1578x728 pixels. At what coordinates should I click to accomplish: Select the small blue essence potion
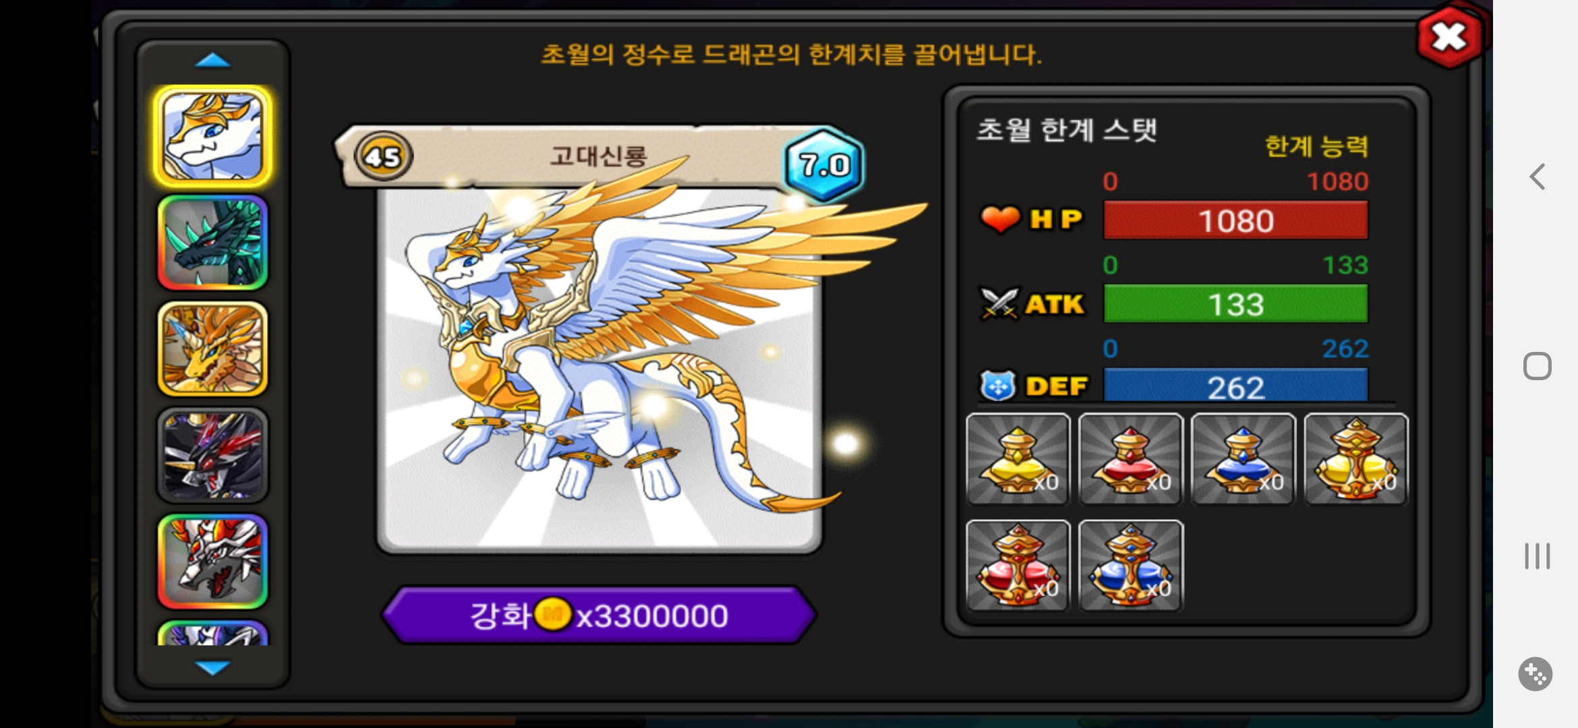(x=1244, y=459)
